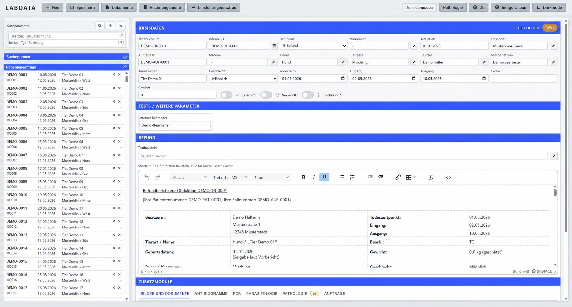
Task: Click the Neu button
Action: tap(52, 7)
